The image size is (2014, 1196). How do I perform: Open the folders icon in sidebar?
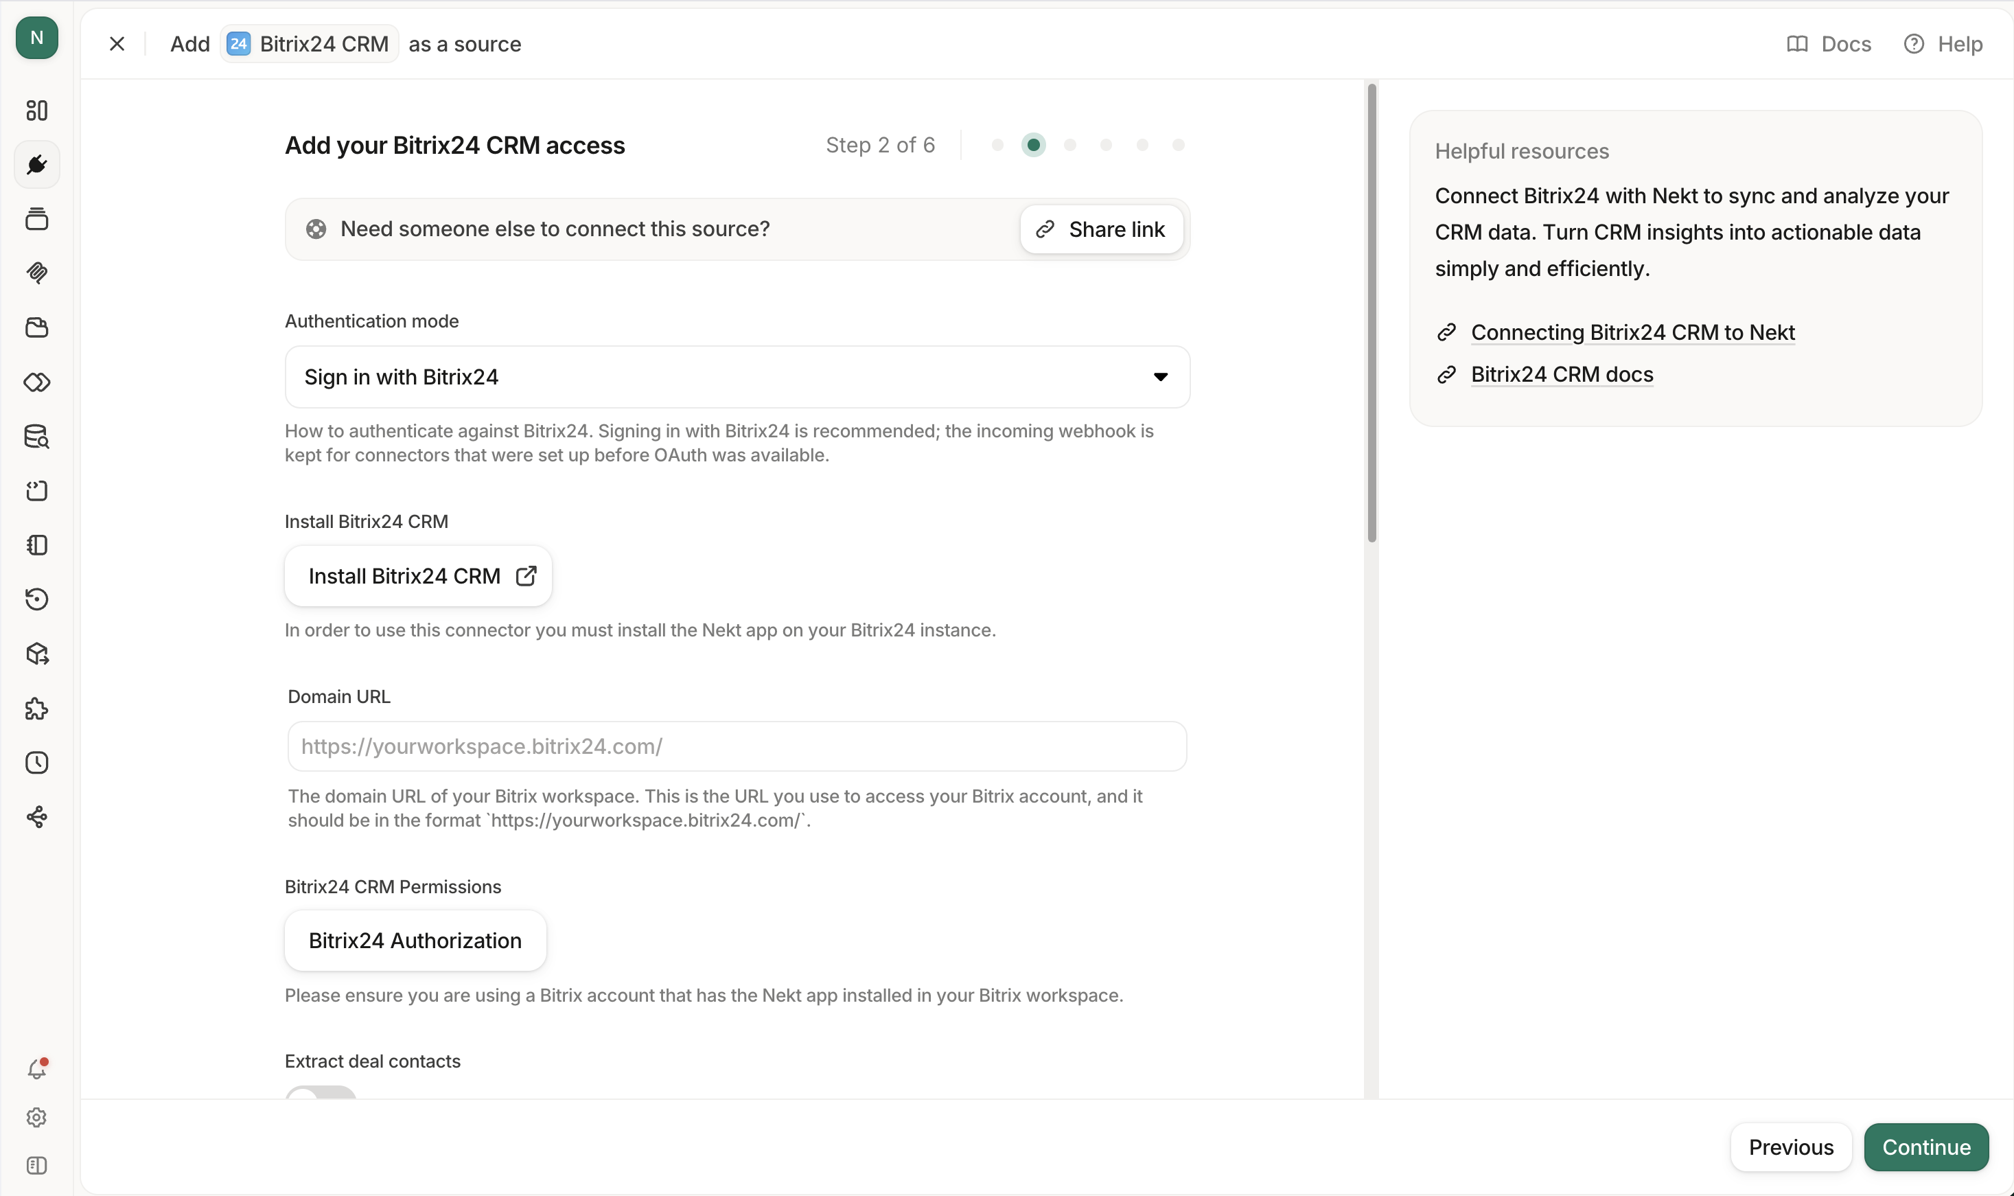click(37, 327)
